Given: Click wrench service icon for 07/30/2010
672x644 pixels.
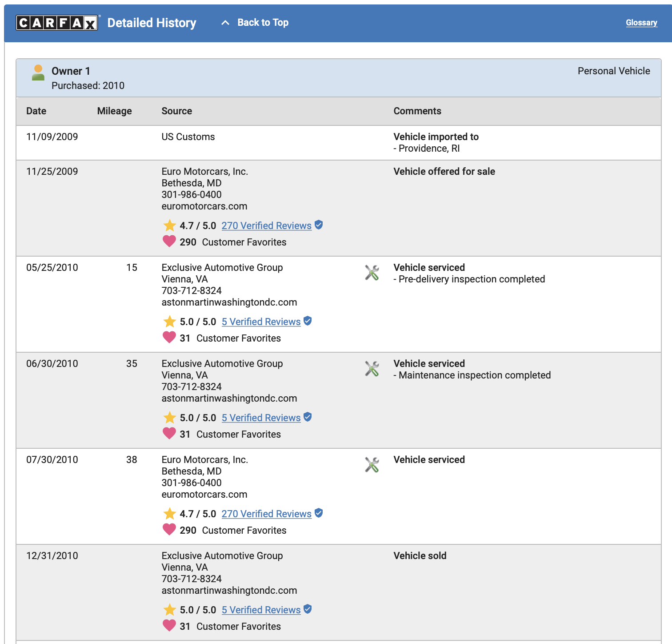Looking at the screenshot, I should [372, 465].
